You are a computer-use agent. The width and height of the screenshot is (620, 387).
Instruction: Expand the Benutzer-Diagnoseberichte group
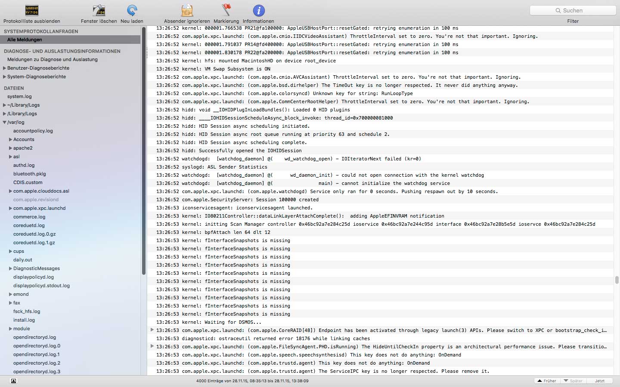(5, 68)
